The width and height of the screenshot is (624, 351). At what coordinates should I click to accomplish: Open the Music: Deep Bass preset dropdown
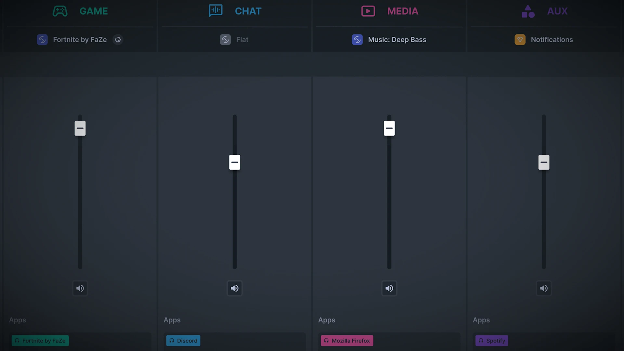pyautogui.click(x=397, y=40)
